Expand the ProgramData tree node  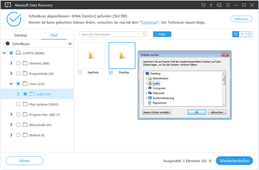[x=11, y=73]
